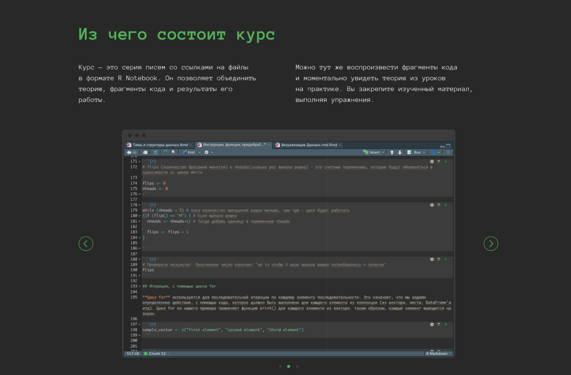571x375 pixels.
Task: Click the 'sample_vector' code line
Action: (223, 330)
